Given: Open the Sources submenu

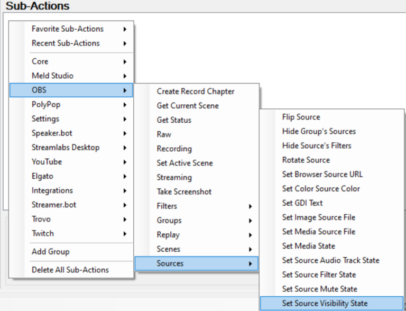Looking at the screenshot, I should tap(170, 263).
